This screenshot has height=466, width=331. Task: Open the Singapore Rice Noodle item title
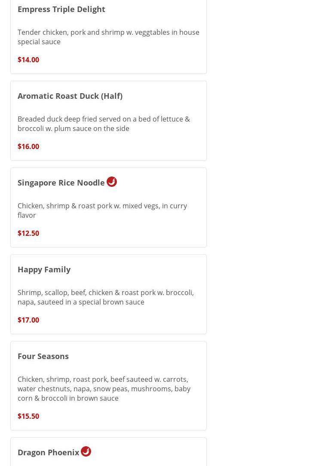point(61,183)
